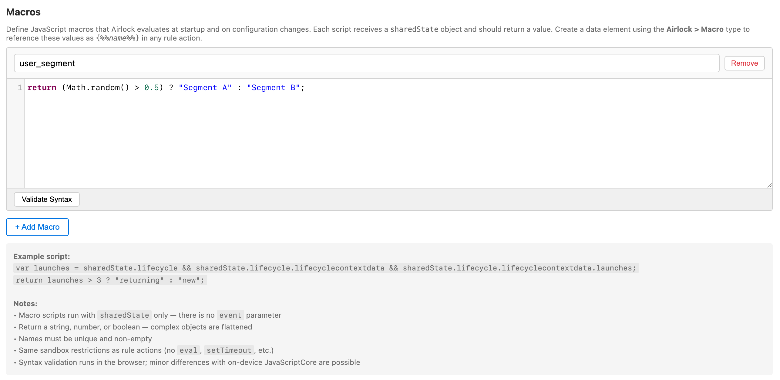Click the Airlock > Macro bold text

click(695, 29)
